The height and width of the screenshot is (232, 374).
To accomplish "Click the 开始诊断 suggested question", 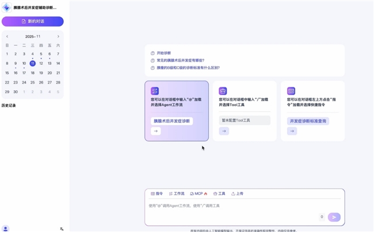I will 163,53.
